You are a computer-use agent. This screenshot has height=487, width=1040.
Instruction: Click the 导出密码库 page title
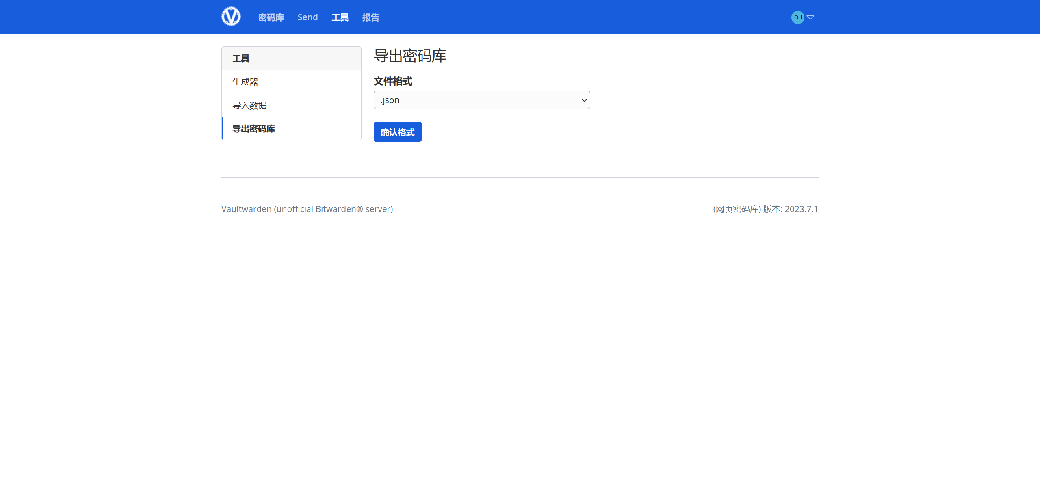coord(409,56)
